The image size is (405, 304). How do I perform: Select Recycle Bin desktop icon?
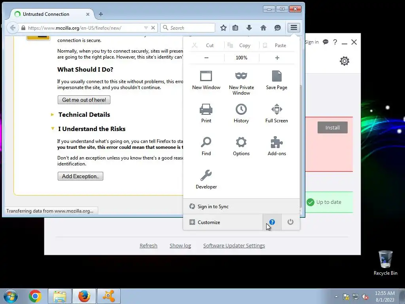(x=385, y=263)
